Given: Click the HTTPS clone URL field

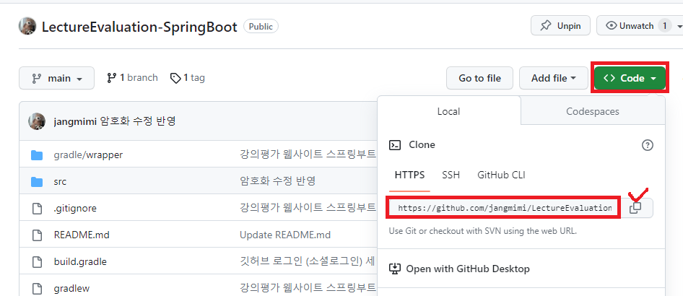Looking at the screenshot, I should pyautogui.click(x=505, y=208).
